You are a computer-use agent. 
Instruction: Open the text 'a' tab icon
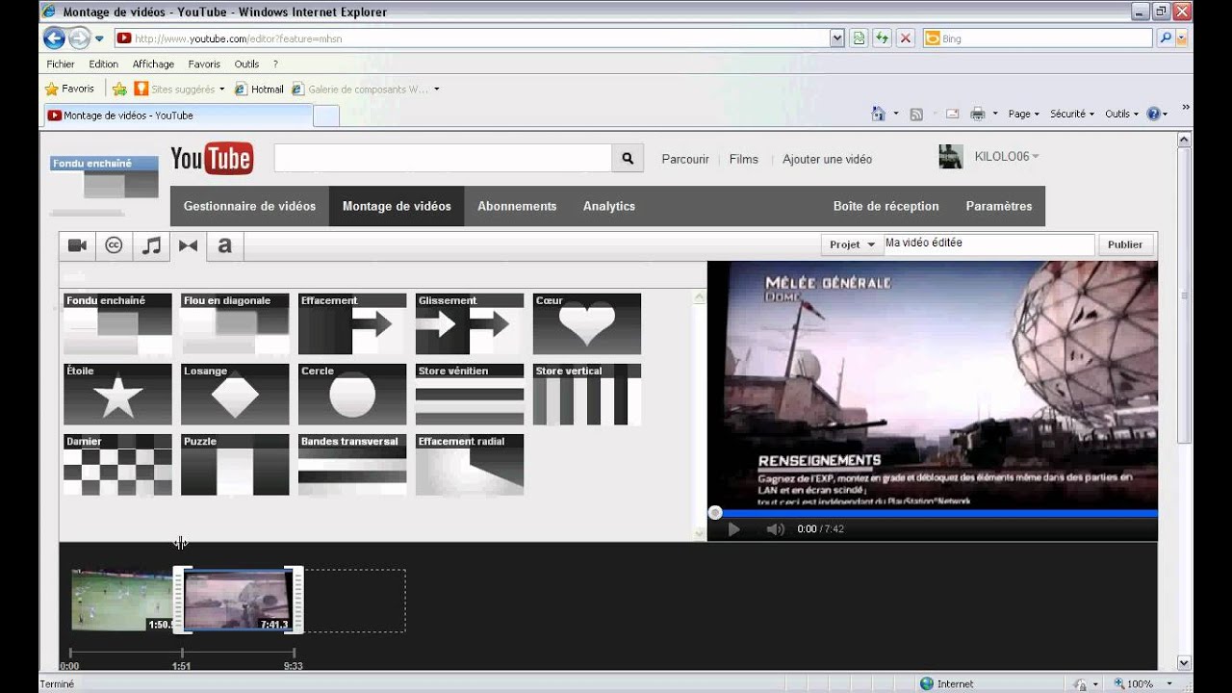[224, 245]
